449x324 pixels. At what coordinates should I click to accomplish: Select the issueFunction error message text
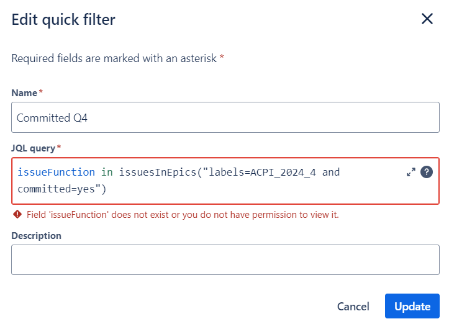click(x=183, y=215)
